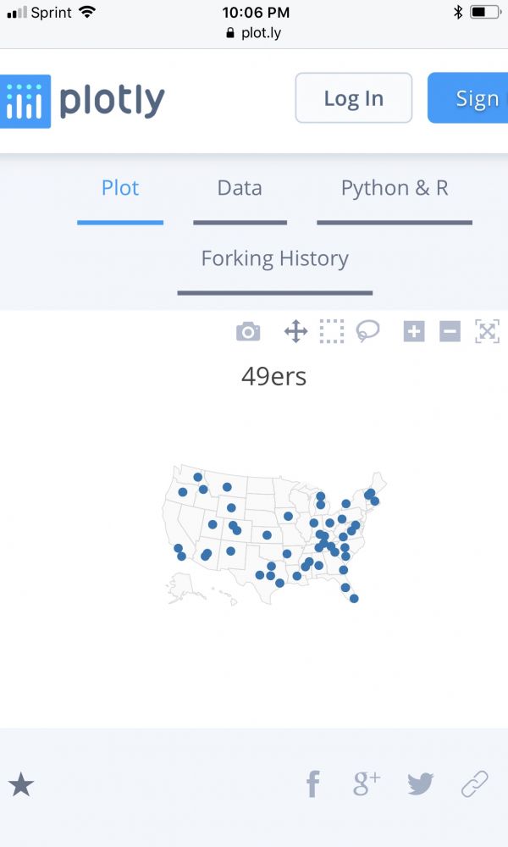This screenshot has height=847, width=508.
Task: Activate the Box Select tool
Action: pos(332,331)
